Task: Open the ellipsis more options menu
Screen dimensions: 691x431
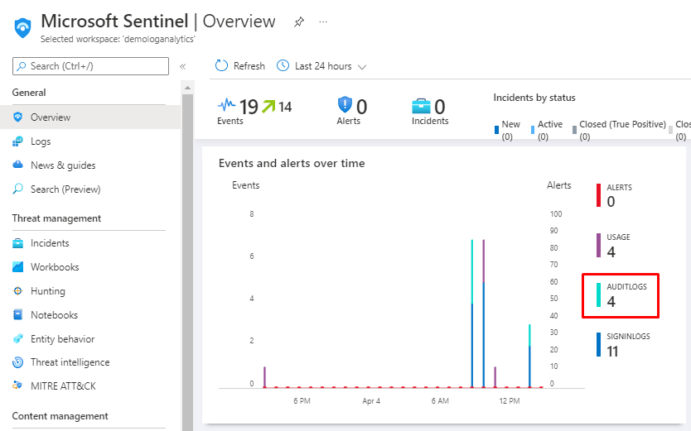Action: (x=323, y=22)
